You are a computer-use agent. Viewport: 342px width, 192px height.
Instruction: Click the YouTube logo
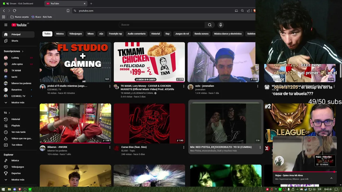pos(19,25)
